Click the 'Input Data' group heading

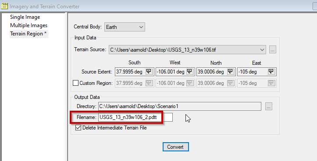(x=85, y=38)
